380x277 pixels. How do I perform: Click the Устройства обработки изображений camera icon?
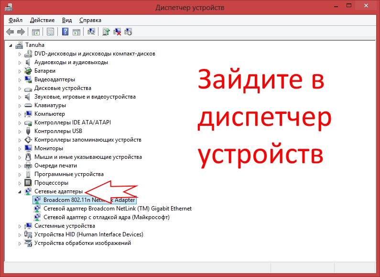click(x=28, y=243)
